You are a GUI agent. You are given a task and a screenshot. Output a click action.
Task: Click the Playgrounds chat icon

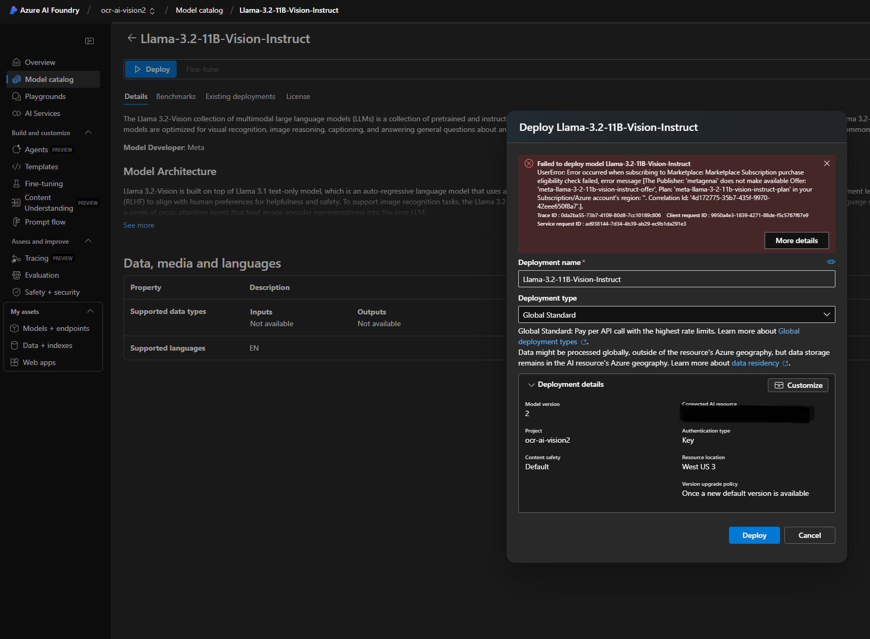pyautogui.click(x=16, y=96)
